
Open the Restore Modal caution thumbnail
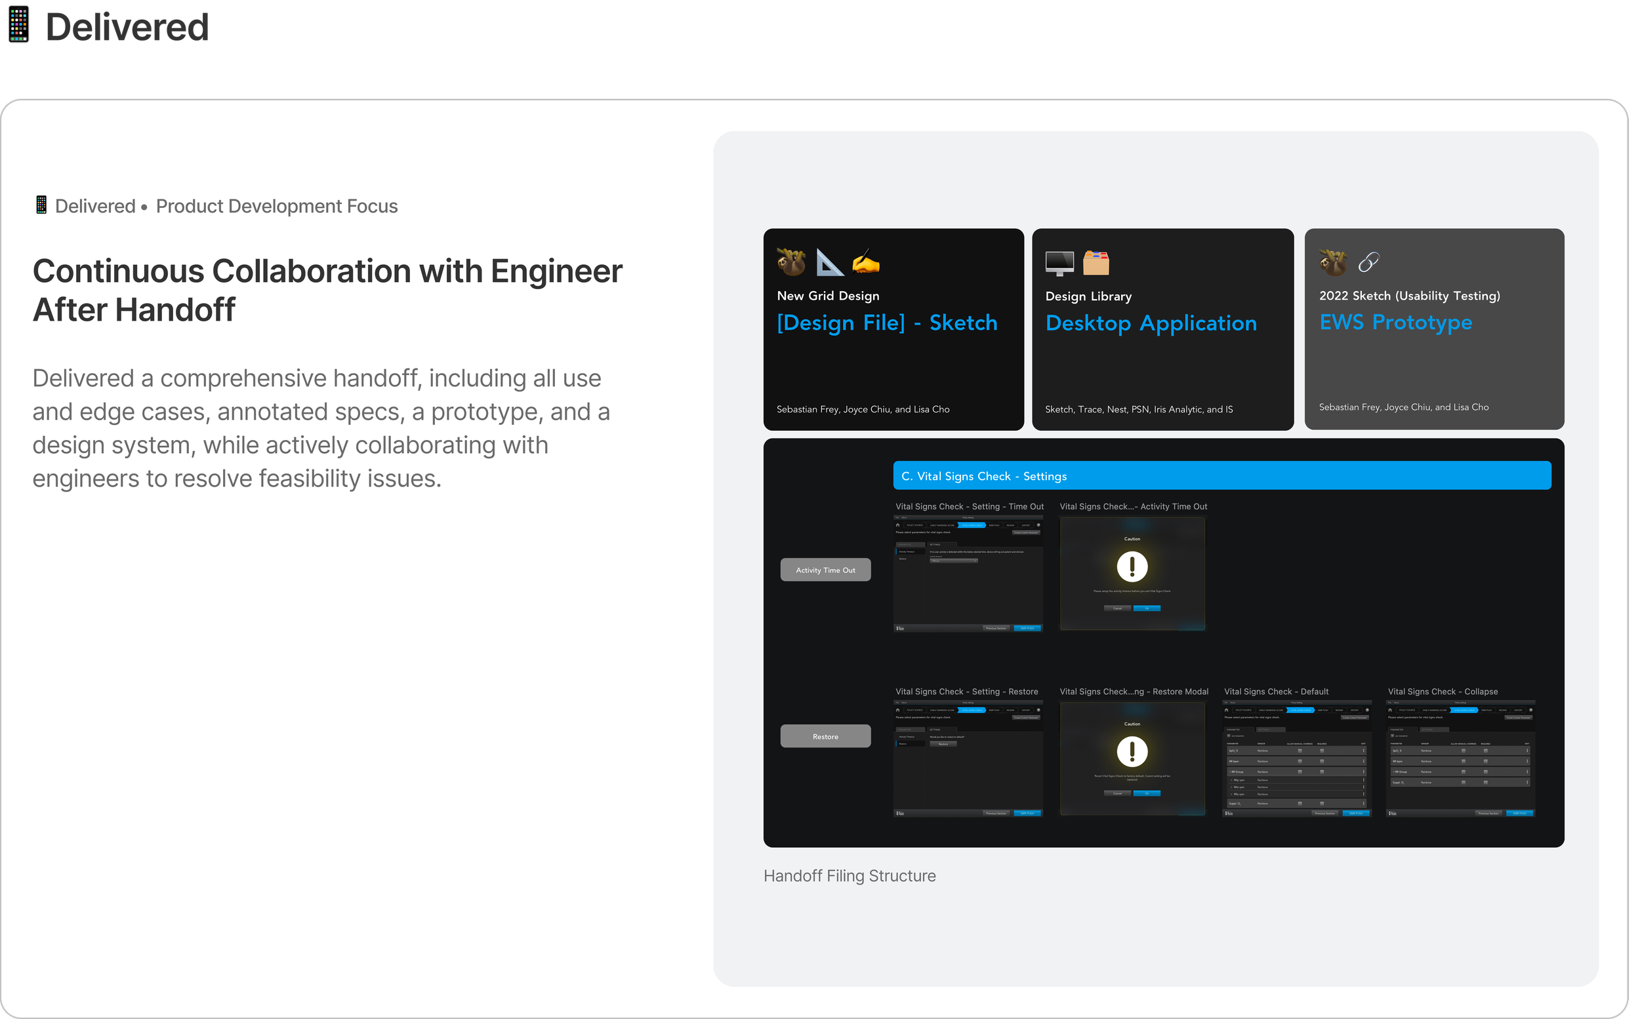click(x=1132, y=759)
